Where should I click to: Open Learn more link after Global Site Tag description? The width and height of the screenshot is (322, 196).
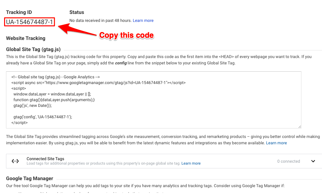click(x=276, y=143)
